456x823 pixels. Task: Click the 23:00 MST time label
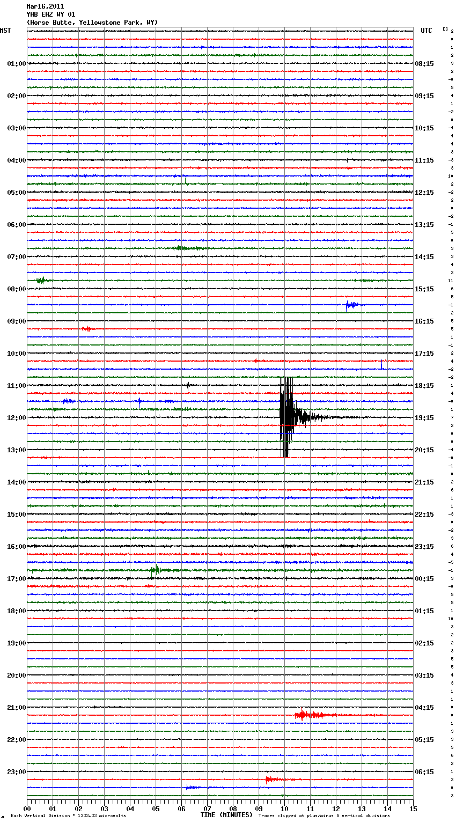16,772
